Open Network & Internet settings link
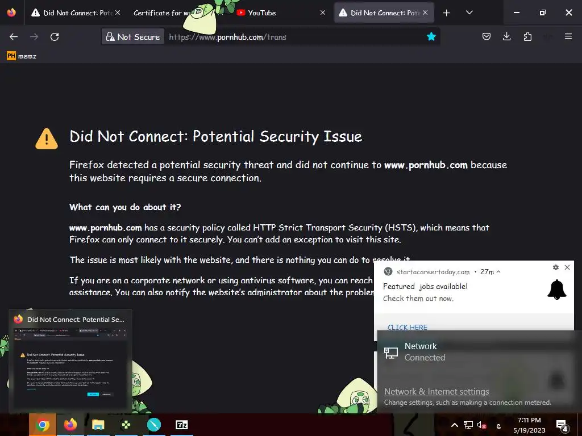This screenshot has width=582, height=436. (x=436, y=392)
